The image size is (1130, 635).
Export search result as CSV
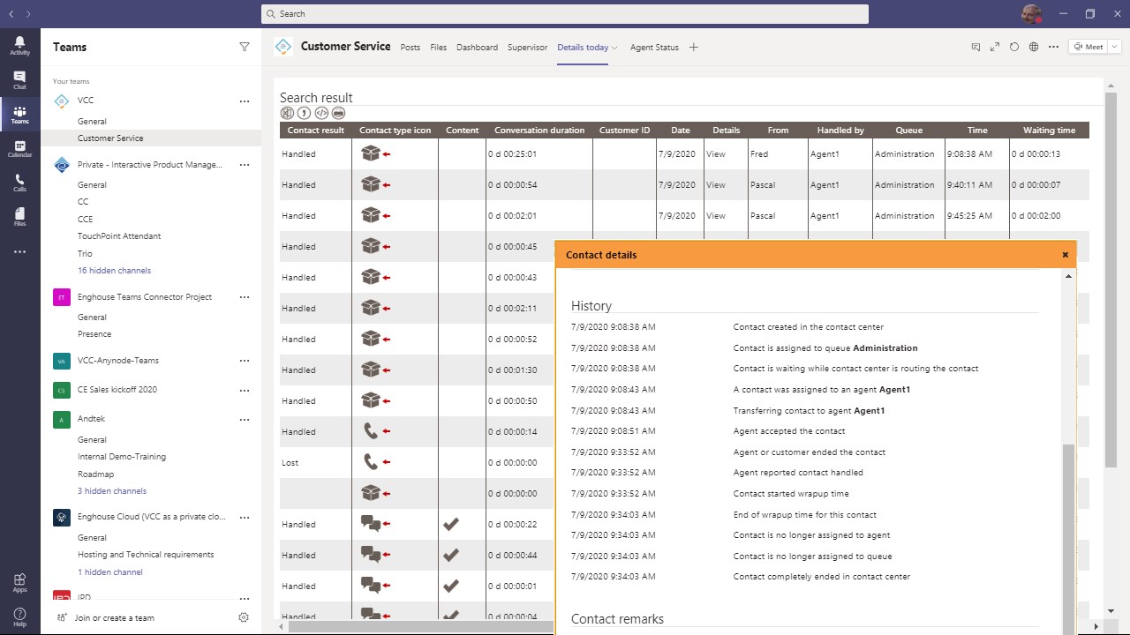[x=304, y=113]
